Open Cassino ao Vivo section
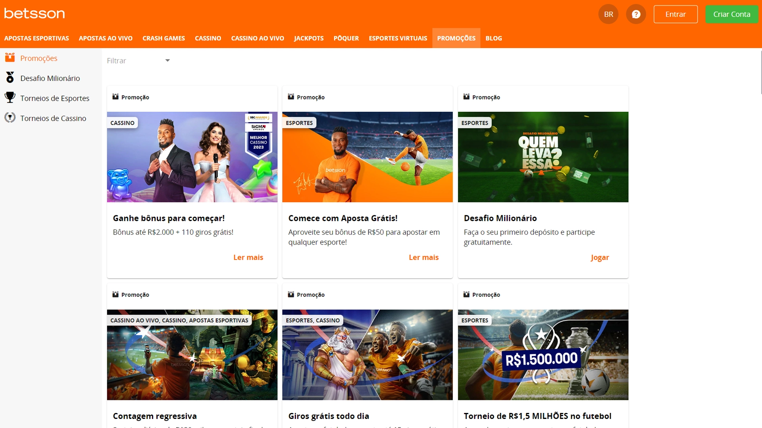 pos(258,38)
